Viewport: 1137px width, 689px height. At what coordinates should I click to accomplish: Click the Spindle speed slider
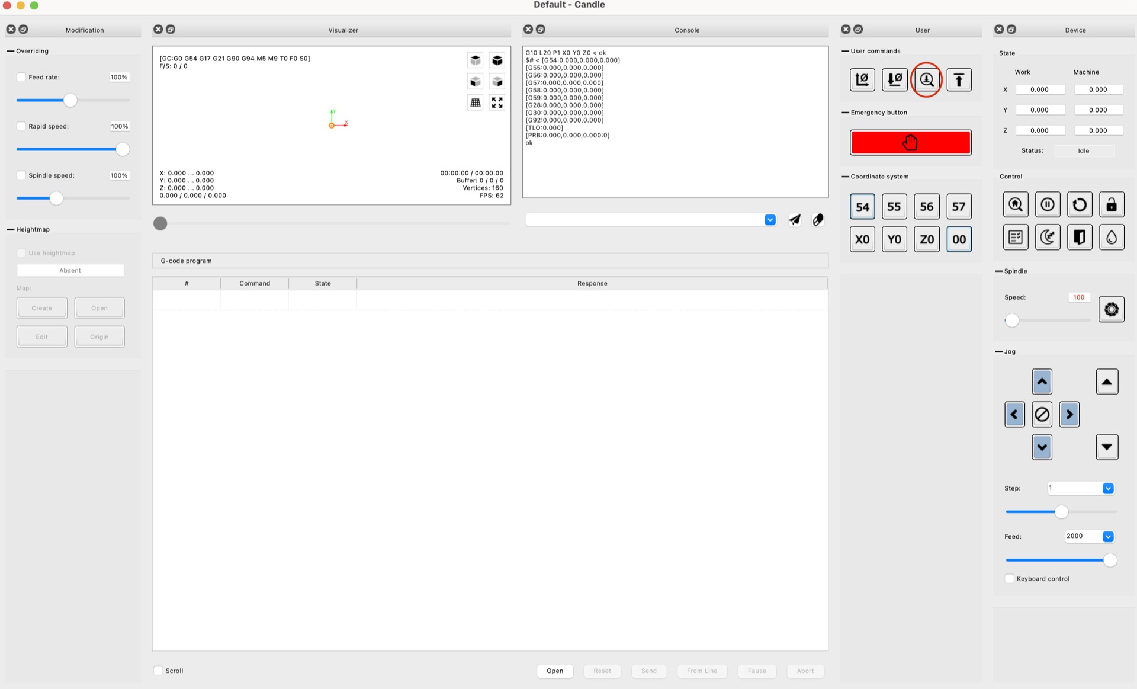(56, 198)
